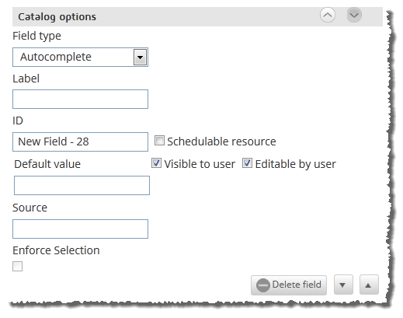Image resolution: width=403 pixels, height=318 pixels.
Task: Click the ID field containing New Field - 28
Action: (x=80, y=142)
